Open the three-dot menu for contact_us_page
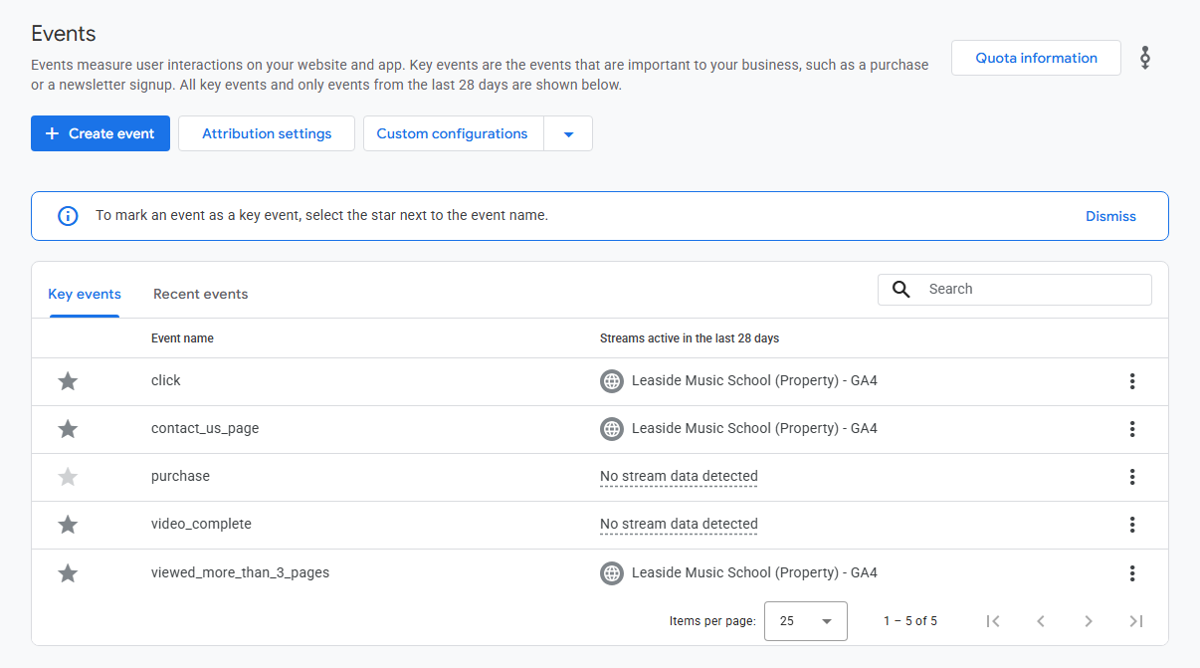The image size is (1200, 668). (1132, 429)
